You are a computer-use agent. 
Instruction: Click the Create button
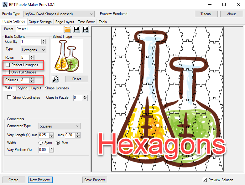tap(14, 180)
